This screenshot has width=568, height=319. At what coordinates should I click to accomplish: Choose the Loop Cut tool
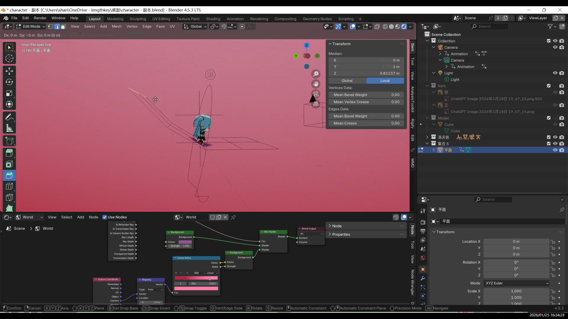coord(9,186)
